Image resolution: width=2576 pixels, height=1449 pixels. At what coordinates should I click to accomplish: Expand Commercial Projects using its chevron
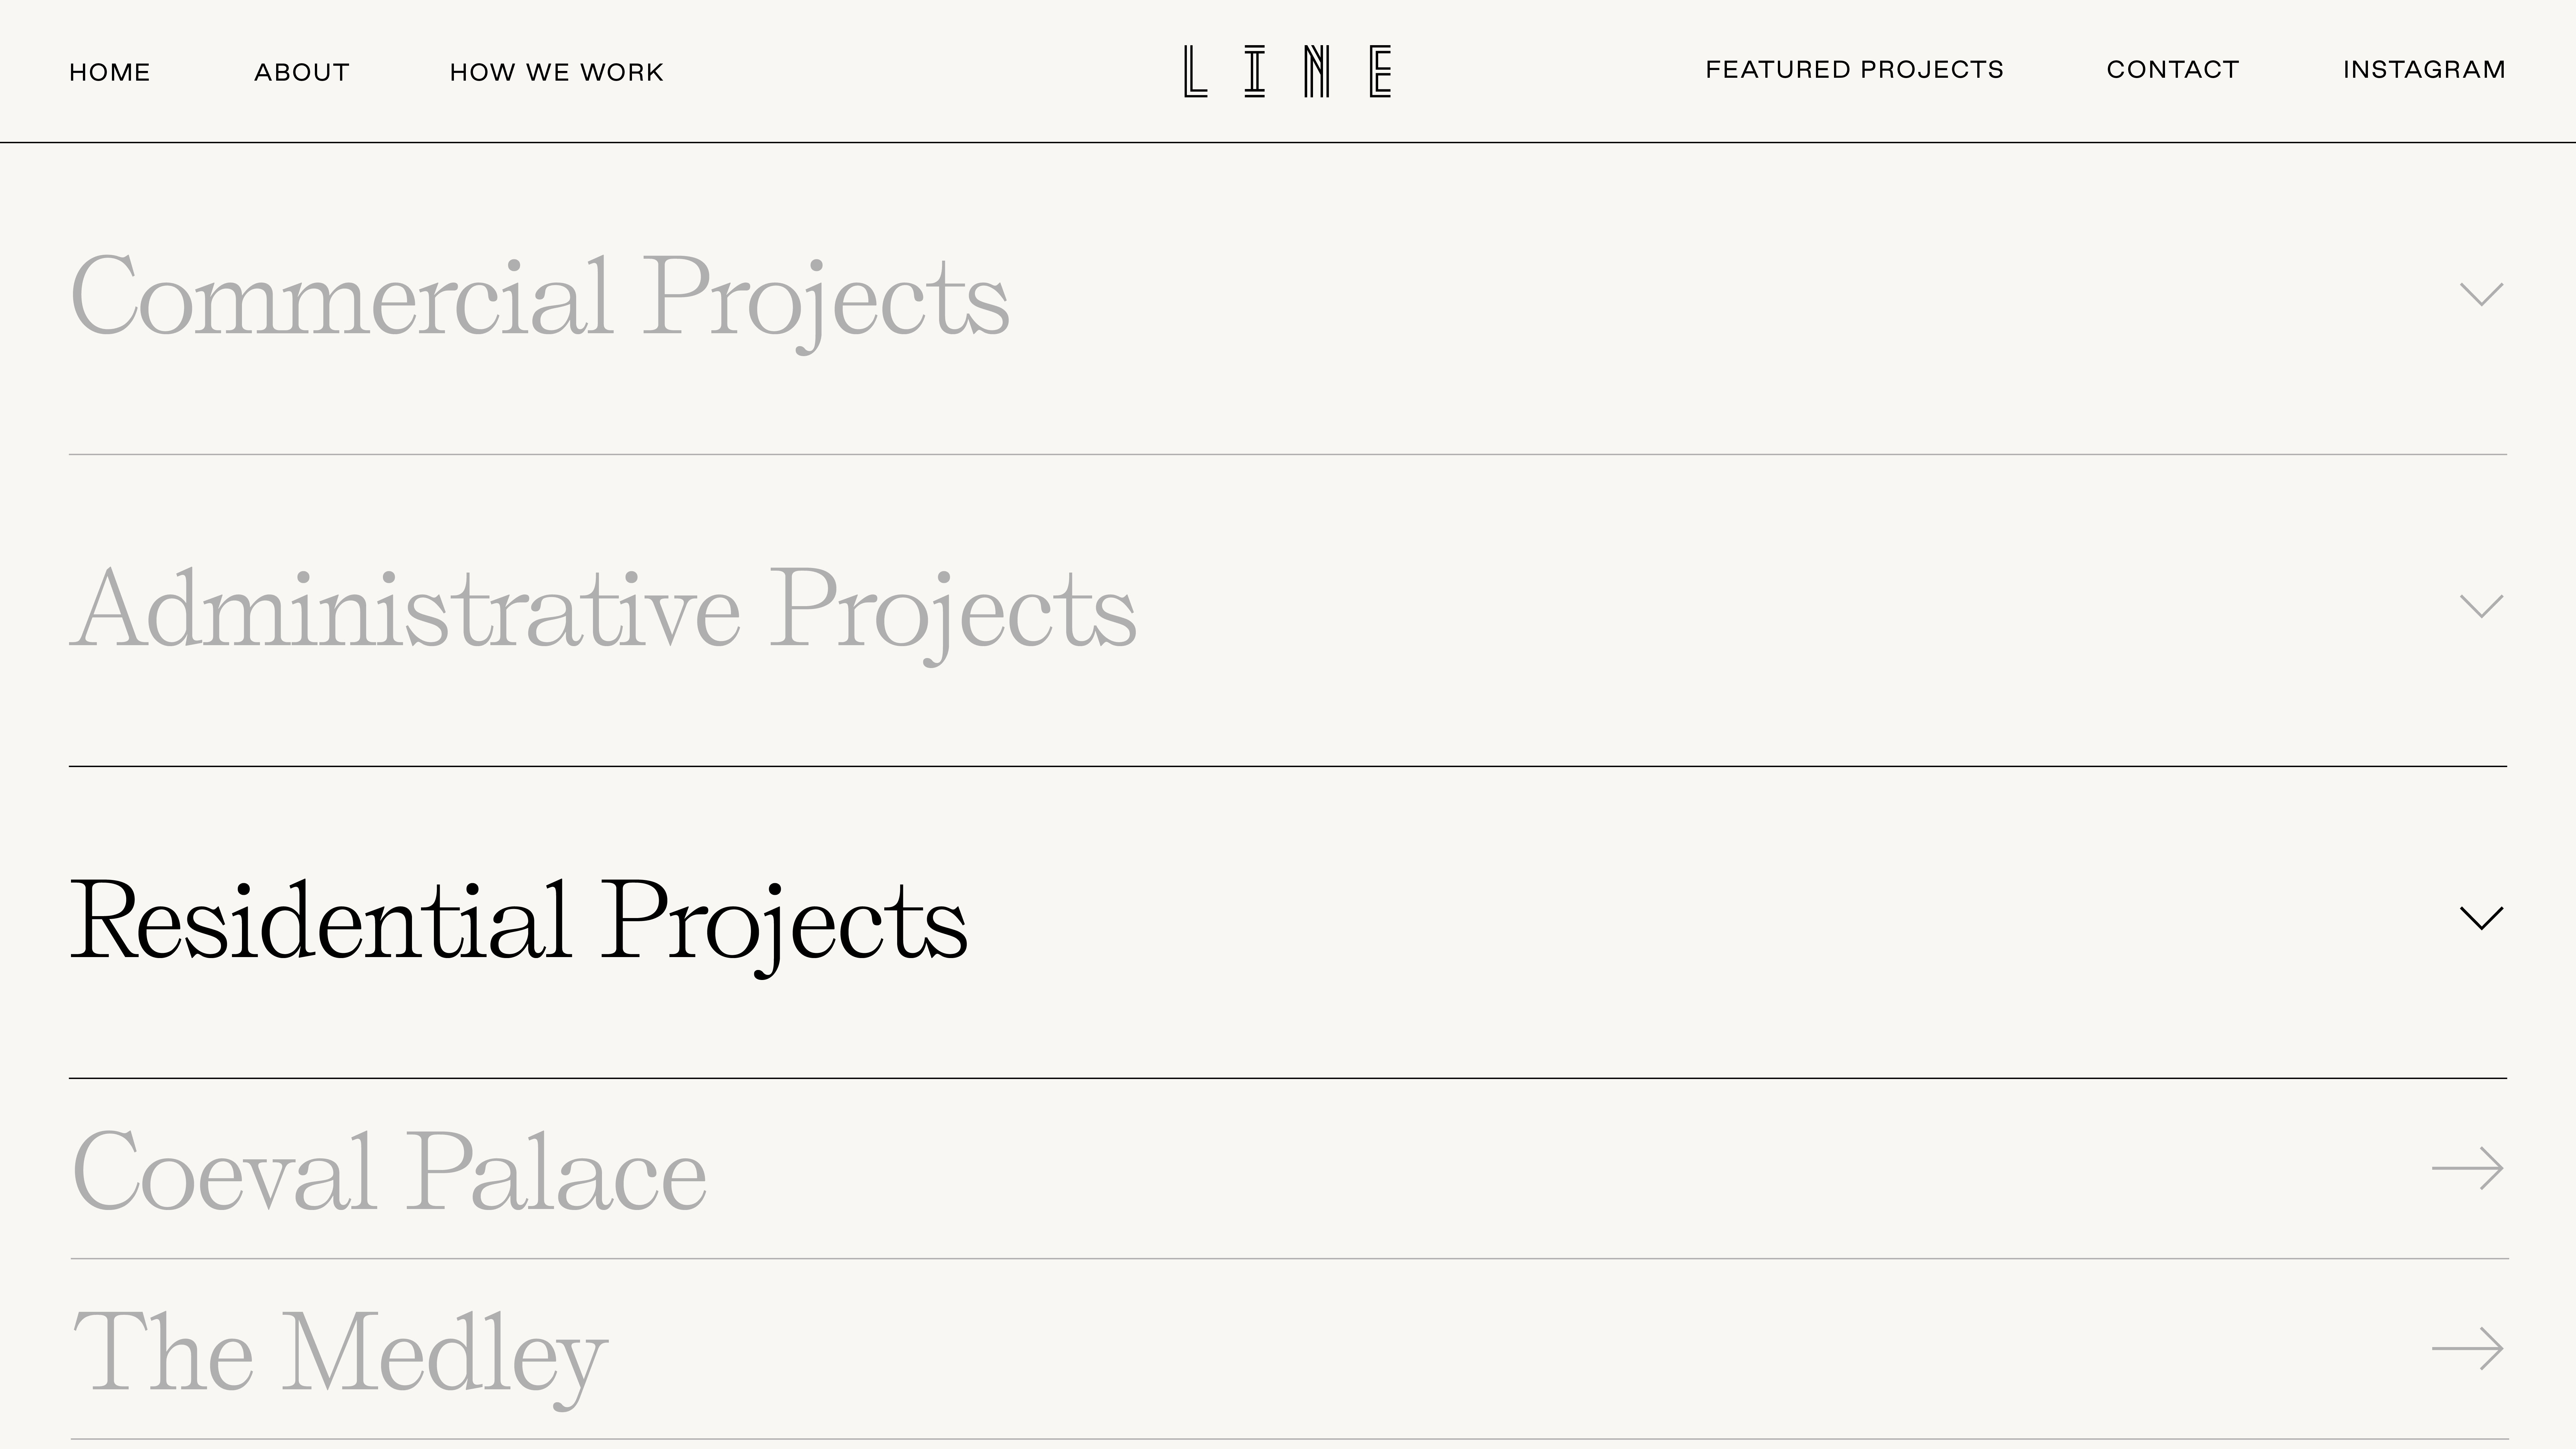(x=2481, y=294)
